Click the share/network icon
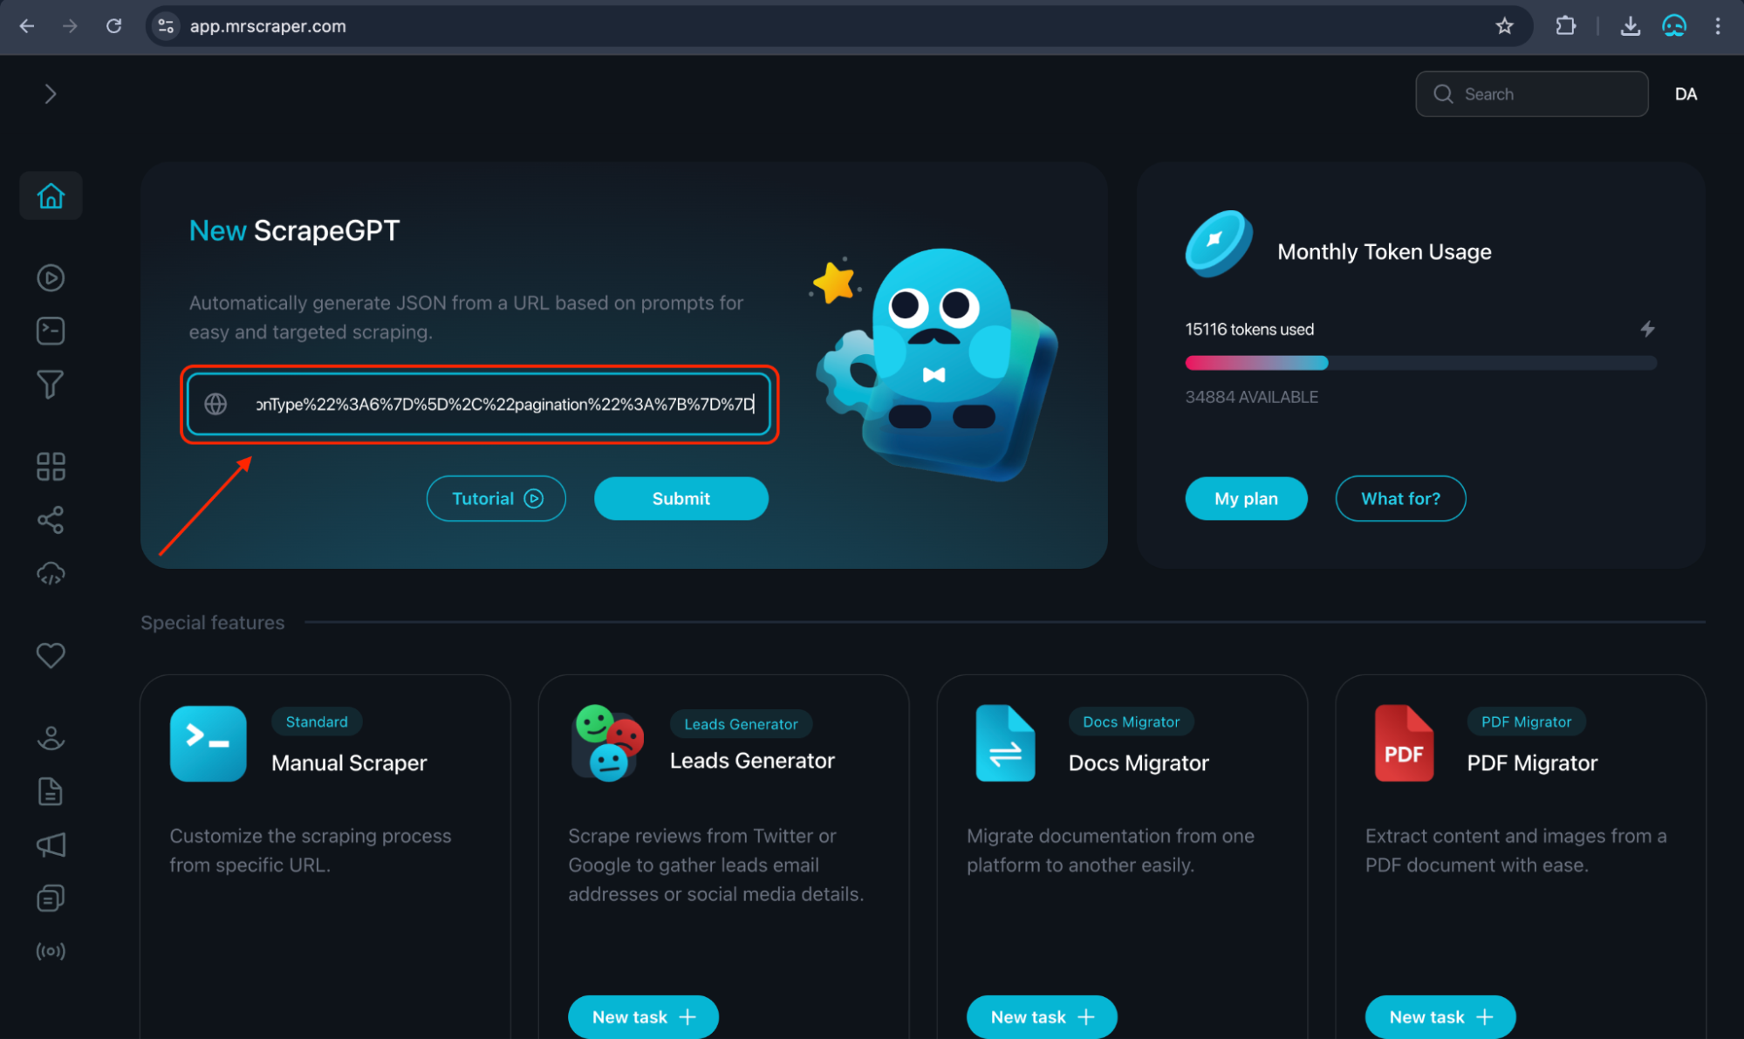 51,520
